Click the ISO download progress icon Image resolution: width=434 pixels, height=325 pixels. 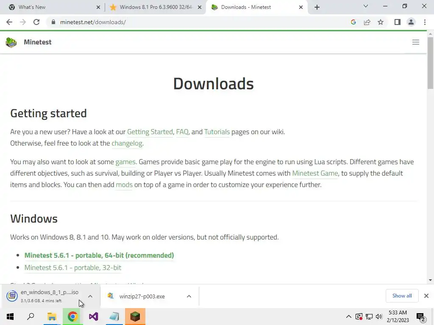[x=12, y=296]
